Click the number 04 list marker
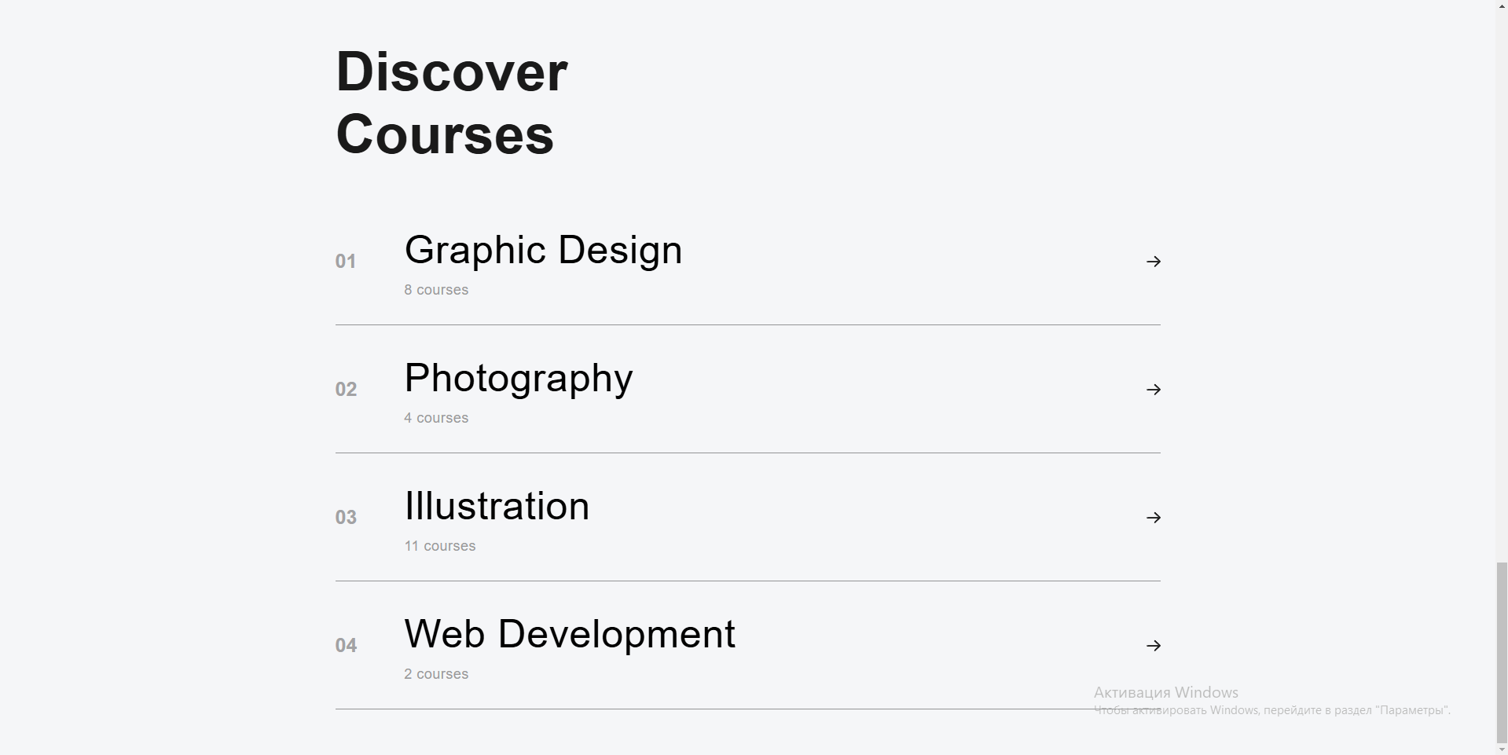Viewport: 1508px width, 755px height. pos(346,646)
